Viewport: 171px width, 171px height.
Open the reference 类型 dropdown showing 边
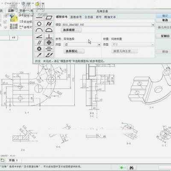click(x=99, y=45)
